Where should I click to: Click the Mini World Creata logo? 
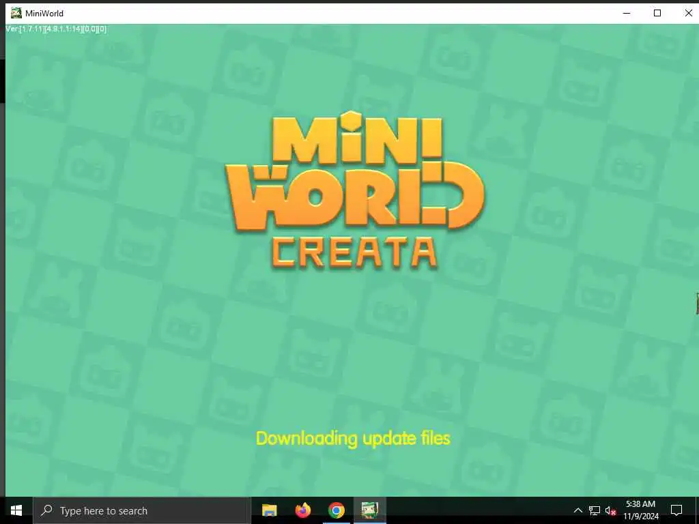pyautogui.click(x=355, y=191)
